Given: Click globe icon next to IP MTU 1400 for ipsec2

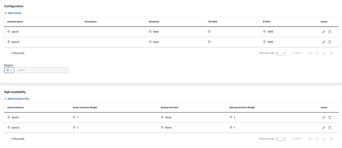Looking at the screenshot, I should pyautogui.click(x=264, y=42).
